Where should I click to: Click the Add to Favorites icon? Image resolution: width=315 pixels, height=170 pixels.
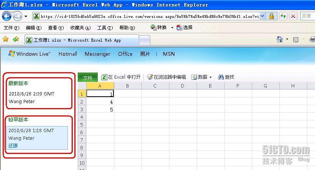tap(16, 39)
